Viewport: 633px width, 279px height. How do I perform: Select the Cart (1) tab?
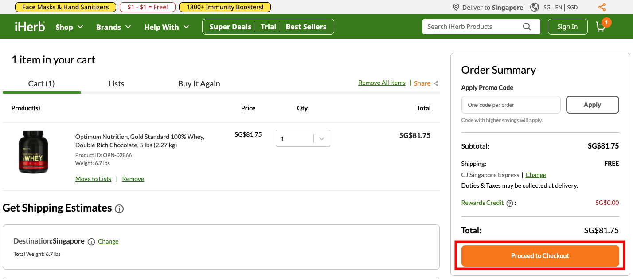coord(41,83)
